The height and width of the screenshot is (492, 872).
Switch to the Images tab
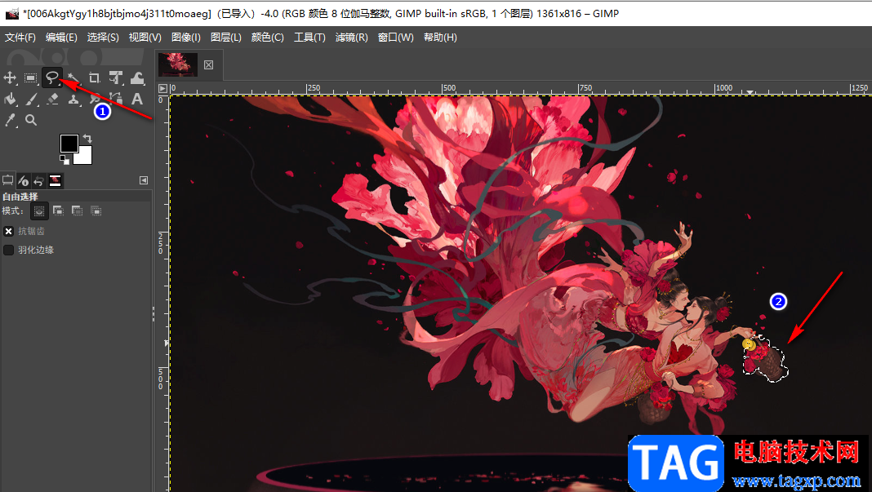(x=55, y=180)
